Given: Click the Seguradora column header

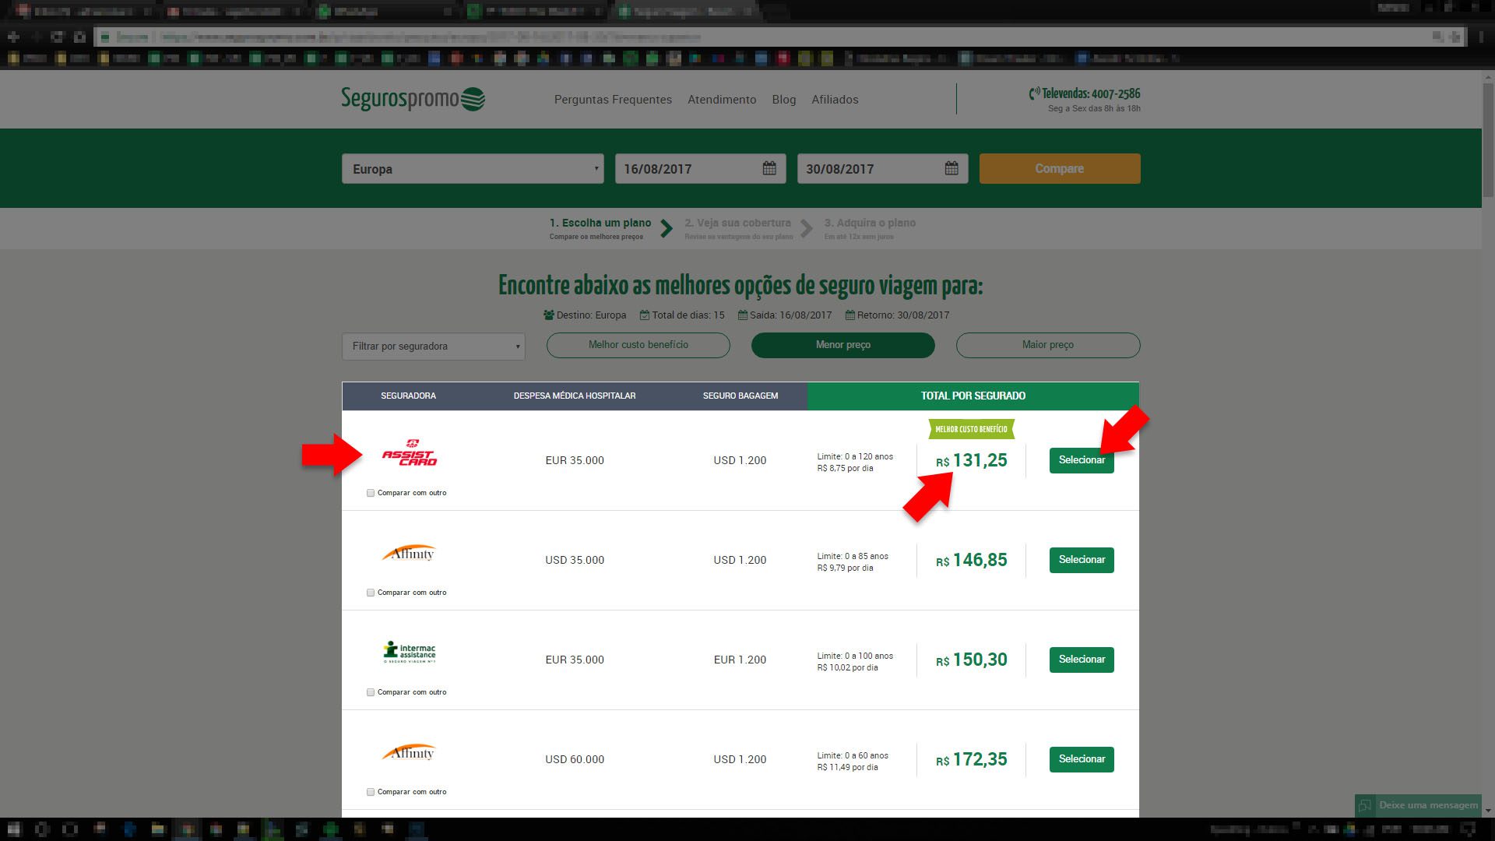Looking at the screenshot, I should (408, 396).
